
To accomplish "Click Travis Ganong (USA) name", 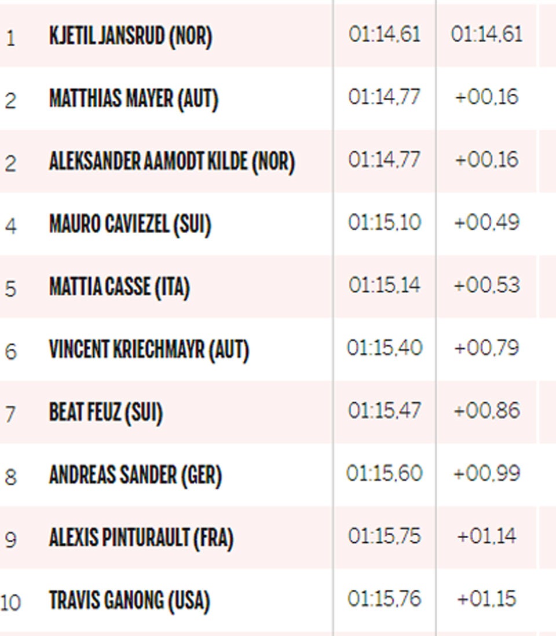I will [x=129, y=600].
